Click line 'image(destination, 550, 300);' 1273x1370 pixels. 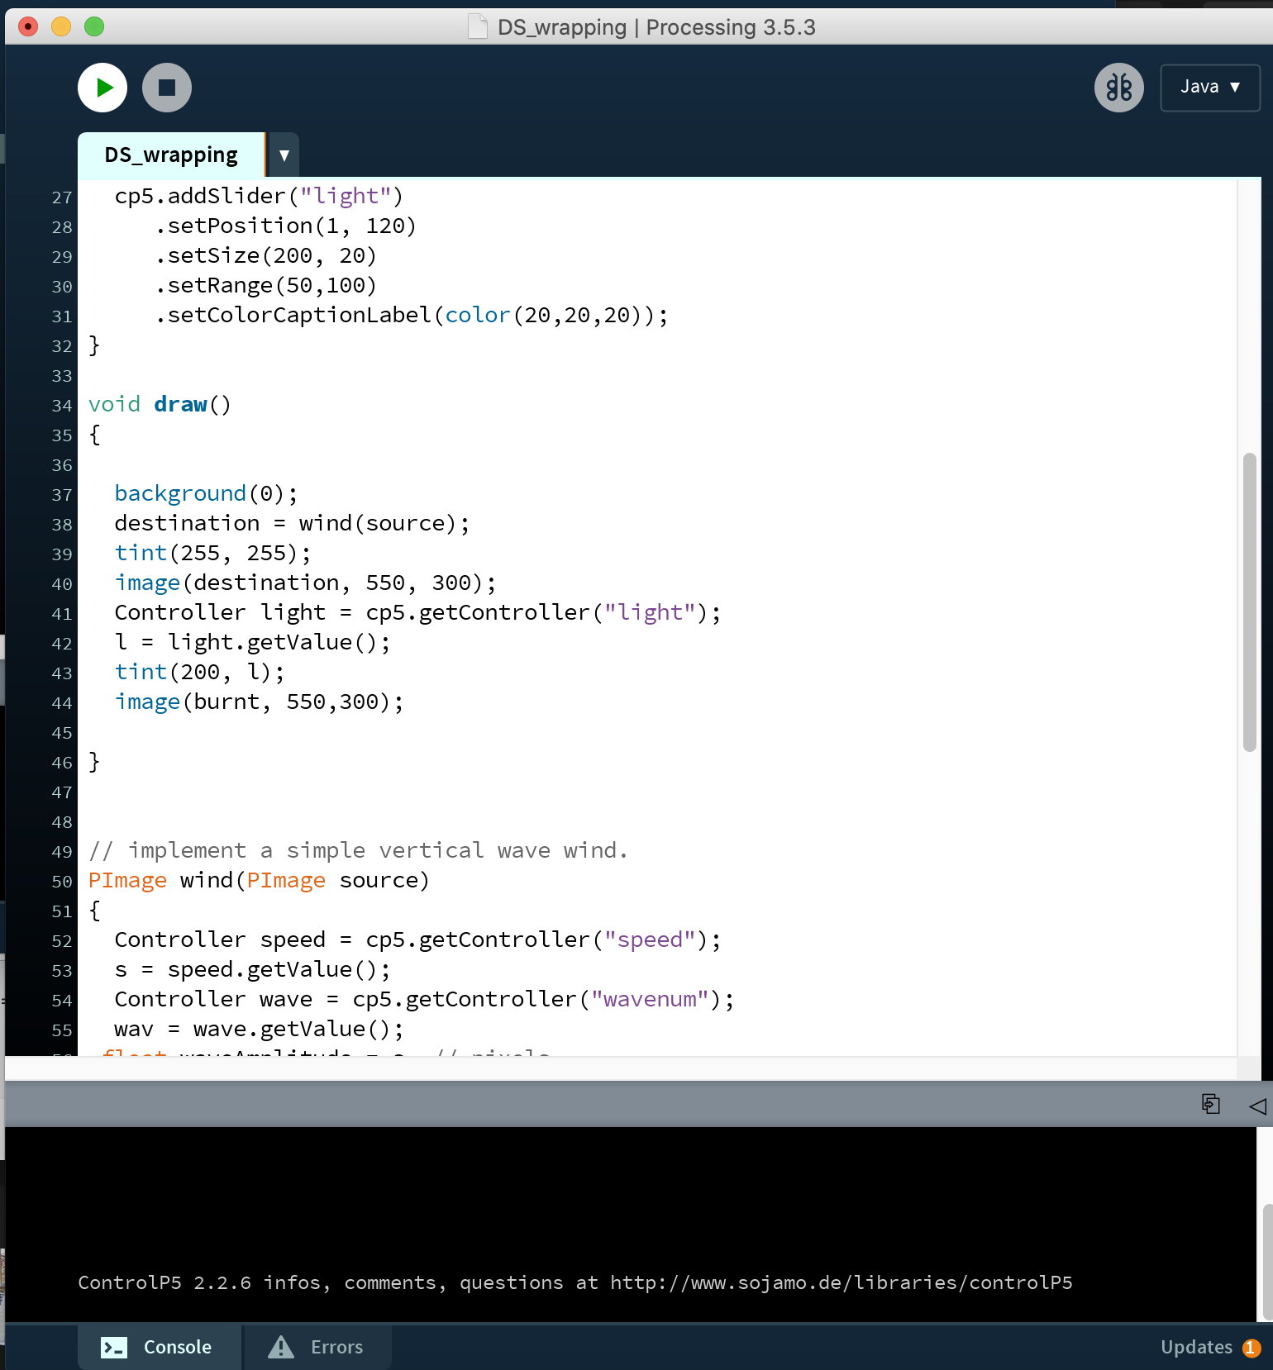pos(305,583)
